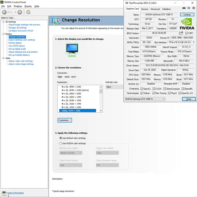The height and width of the screenshot is (197, 197).
Task: Toggle DirectML checkbox in GPU-Z
Action: click(183, 89)
